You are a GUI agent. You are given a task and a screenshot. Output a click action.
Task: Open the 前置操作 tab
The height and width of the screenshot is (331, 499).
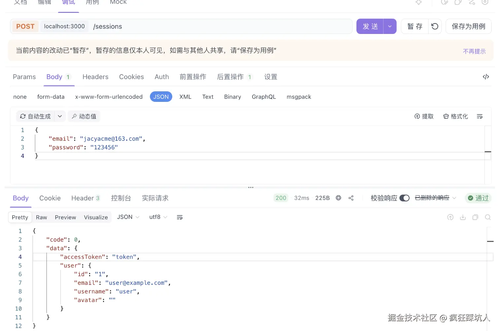point(193,77)
